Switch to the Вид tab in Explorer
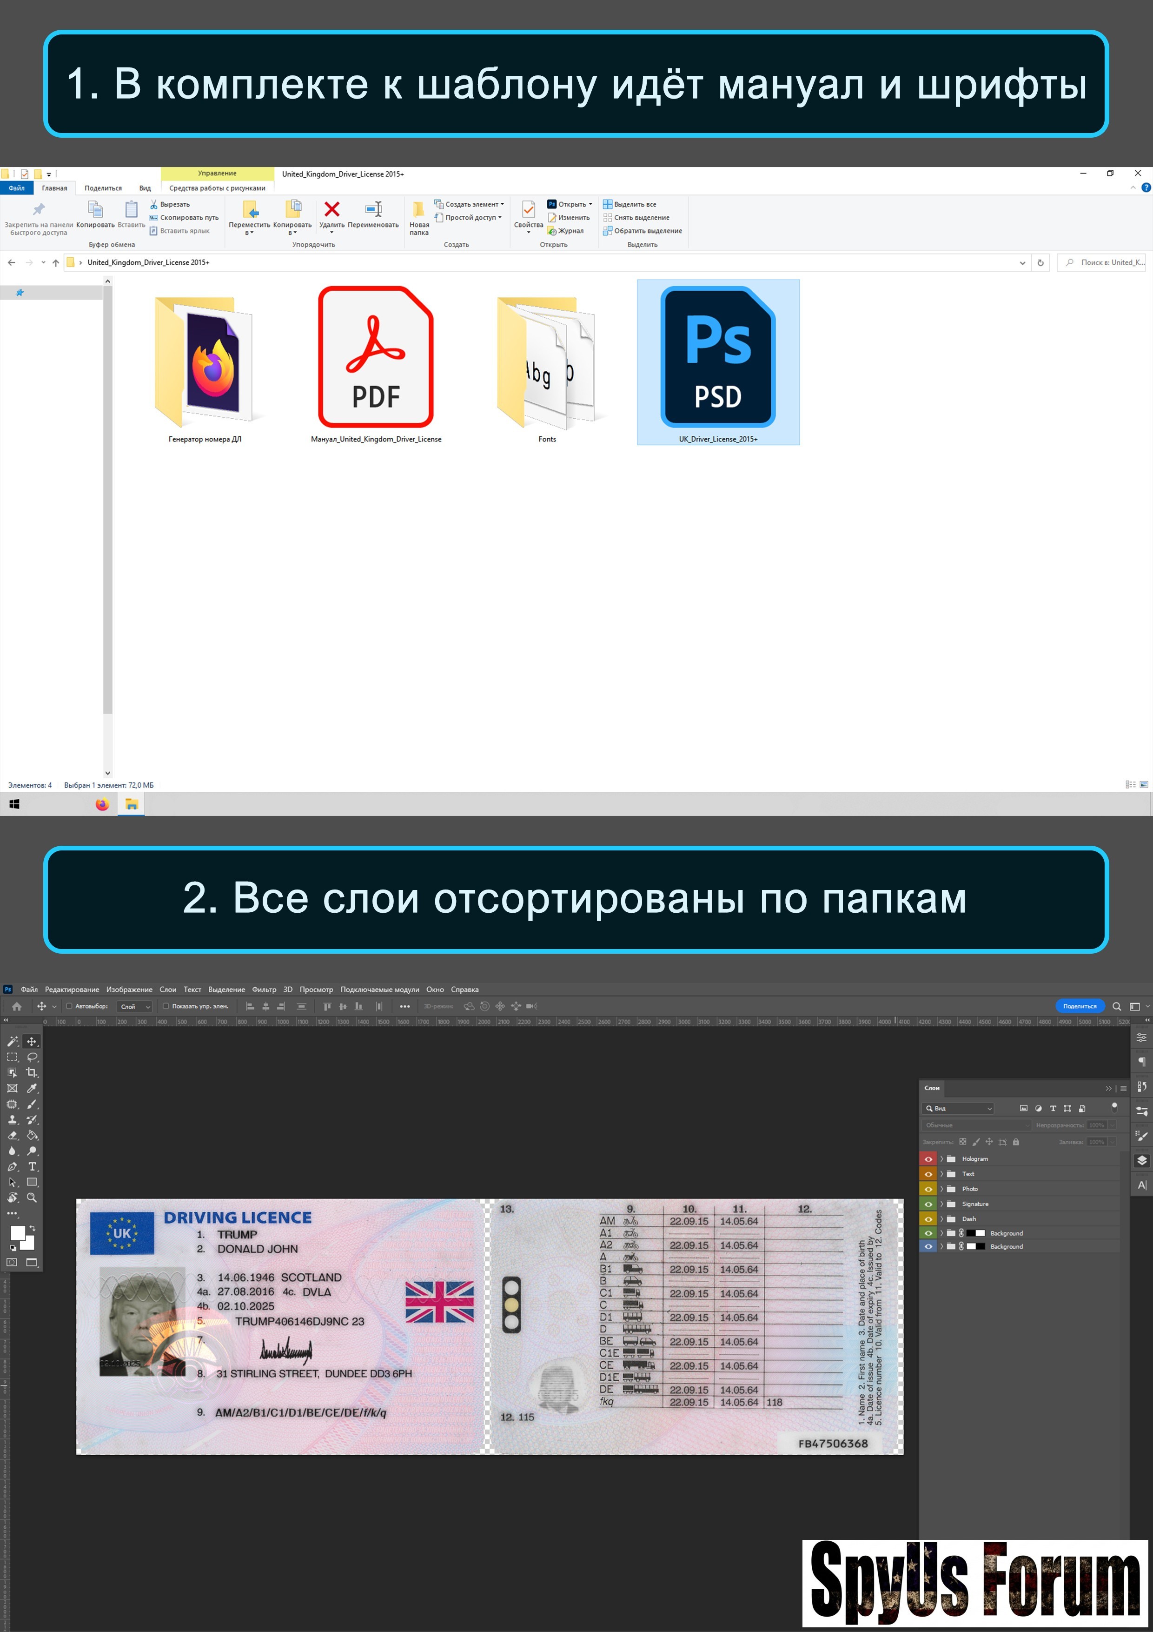1153x1632 pixels. (x=145, y=188)
